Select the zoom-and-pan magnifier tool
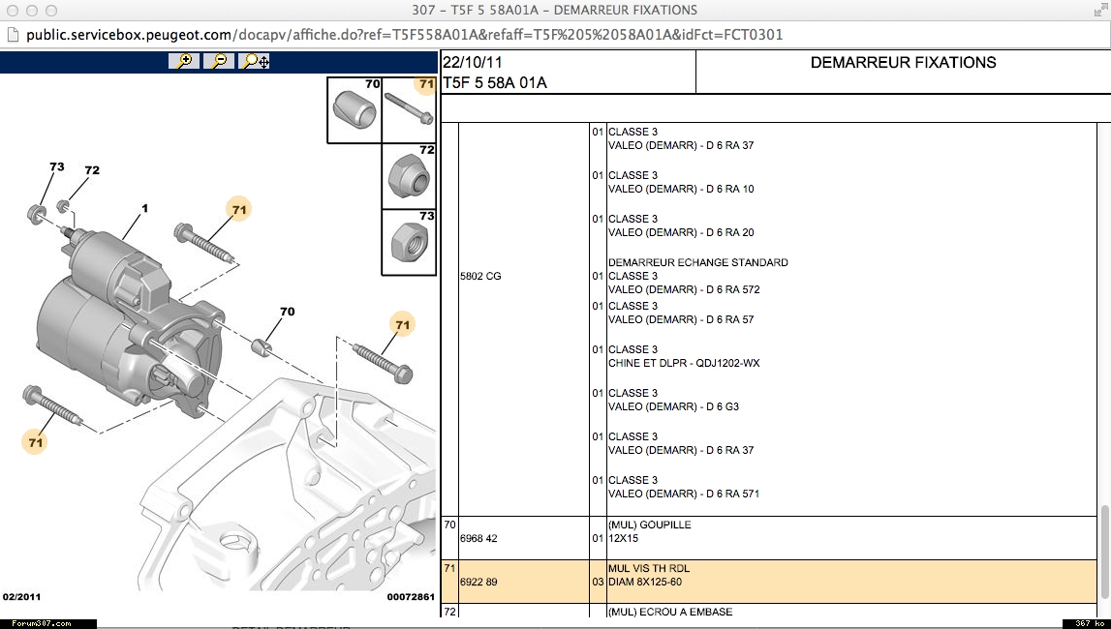Image resolution: width=1111 pixels, height=629 pixels. [254, 61]
